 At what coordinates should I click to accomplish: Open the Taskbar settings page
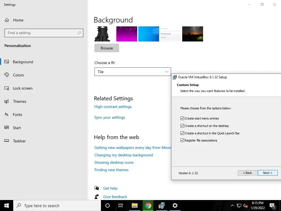click(19, 141)
